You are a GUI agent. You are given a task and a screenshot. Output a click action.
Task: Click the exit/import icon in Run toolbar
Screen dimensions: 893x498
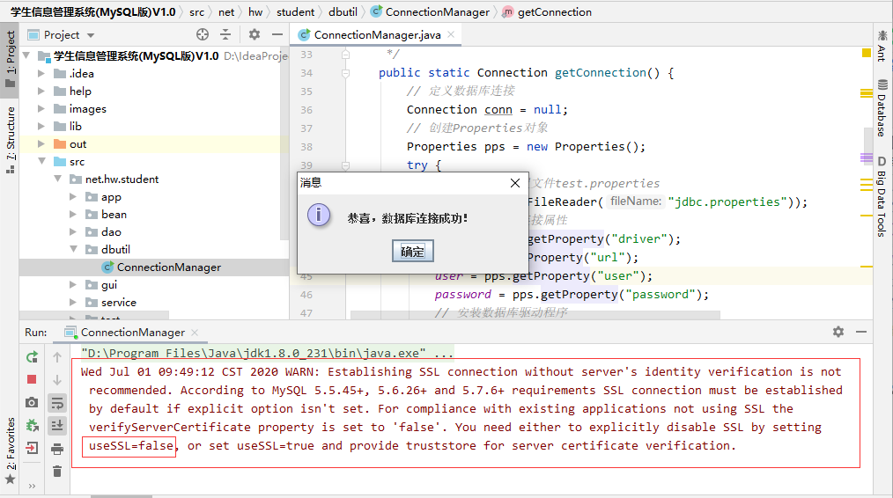[32, 448]
